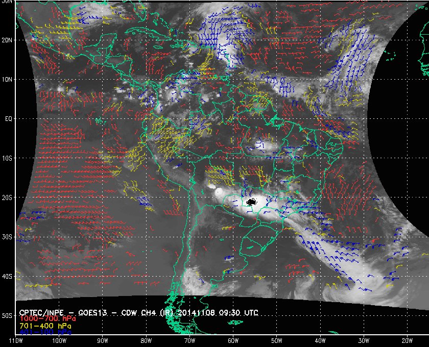Click the CPTEC/INPE GOES13 image caption
The width and height of the screenshot is (429, 347).
tap(139, 313)
